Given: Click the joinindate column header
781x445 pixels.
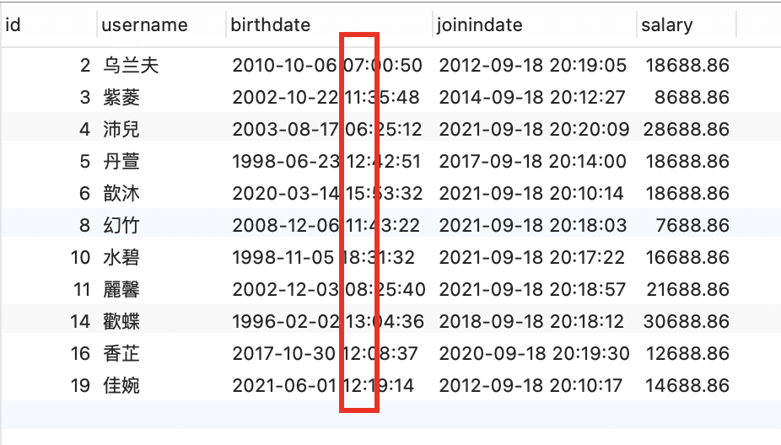Looking at the screenshot, I should [480, 25].
